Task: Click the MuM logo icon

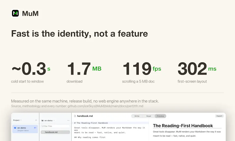Action: click(15, 13)
